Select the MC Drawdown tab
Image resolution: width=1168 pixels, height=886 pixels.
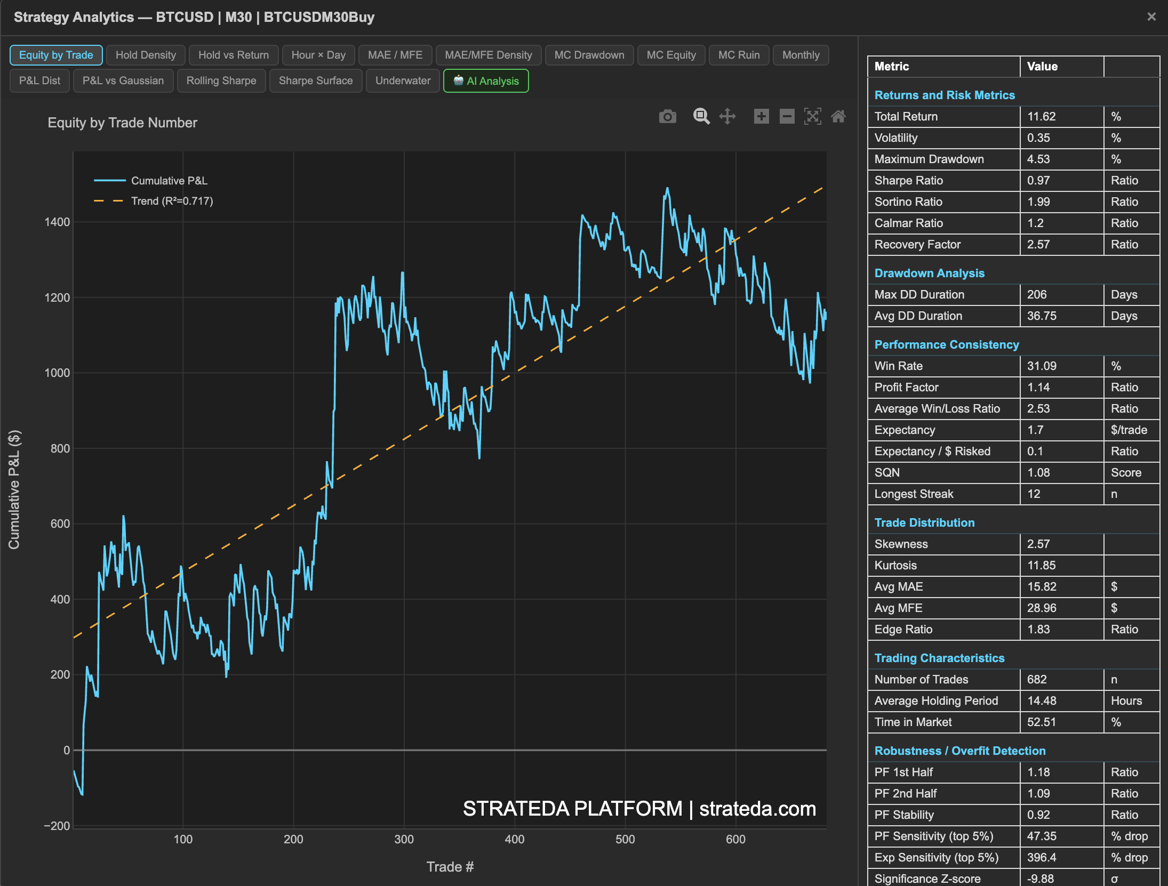589,55
